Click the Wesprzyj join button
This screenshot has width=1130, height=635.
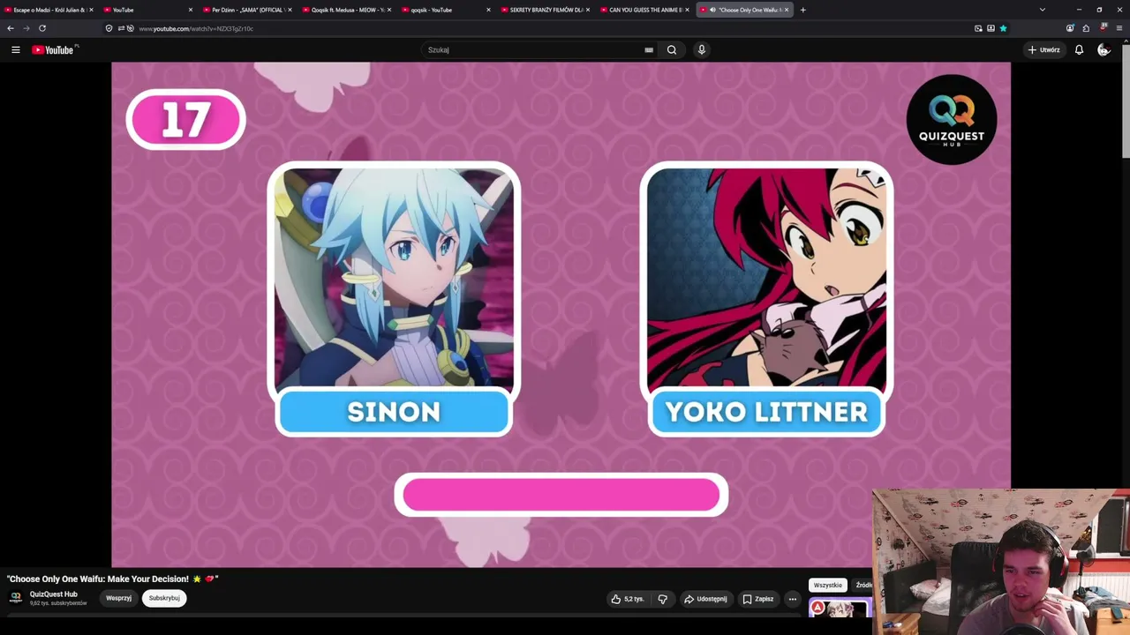[x=118, y=598]
